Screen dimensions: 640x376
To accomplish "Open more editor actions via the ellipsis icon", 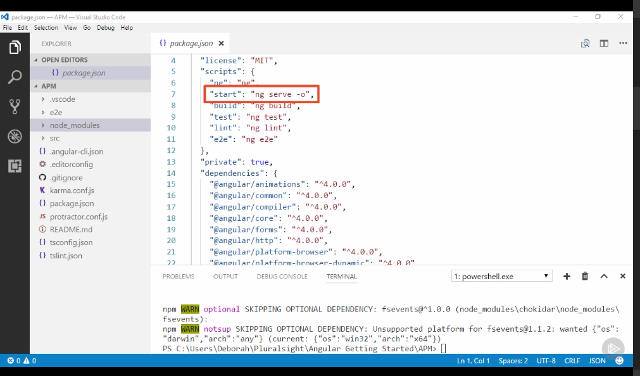I will pos(623,43).
